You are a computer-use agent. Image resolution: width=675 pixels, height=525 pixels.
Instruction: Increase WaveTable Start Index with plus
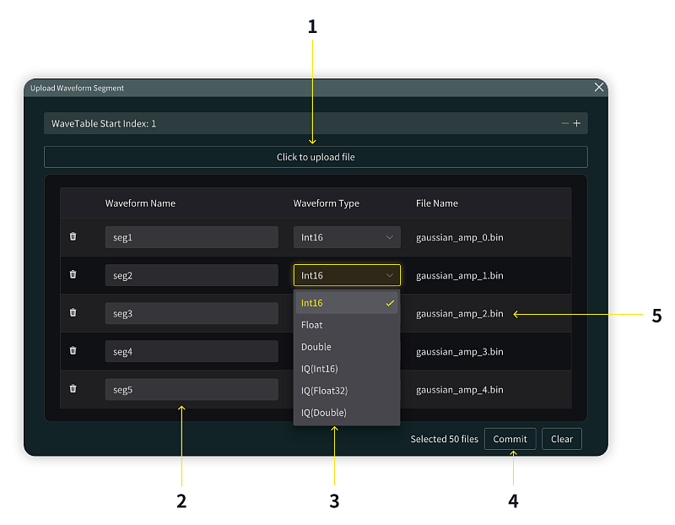click(577, 124)
